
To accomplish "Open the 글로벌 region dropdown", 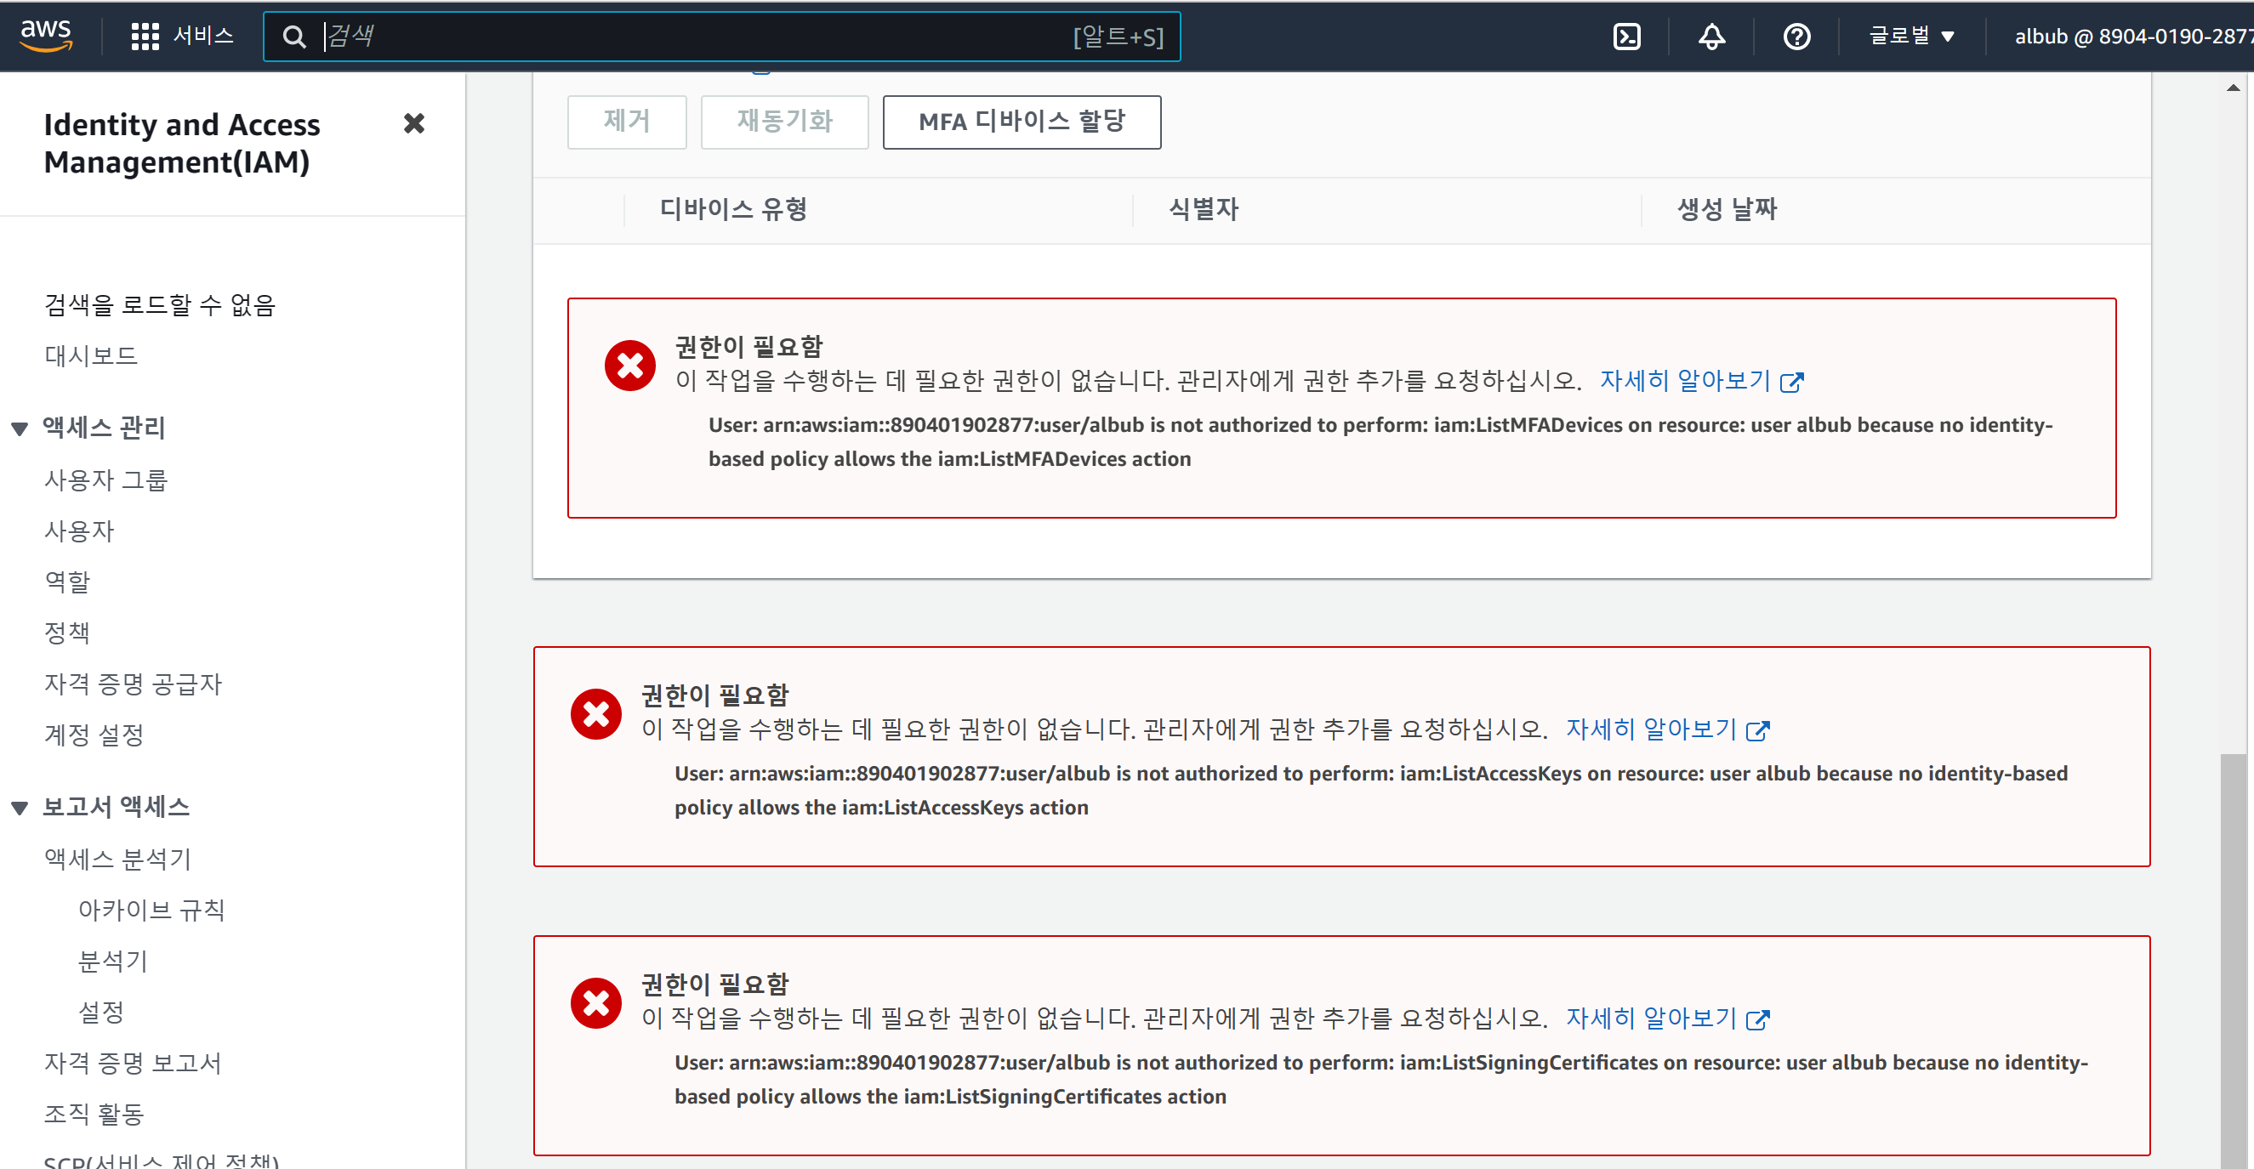I will [1911, 36].
